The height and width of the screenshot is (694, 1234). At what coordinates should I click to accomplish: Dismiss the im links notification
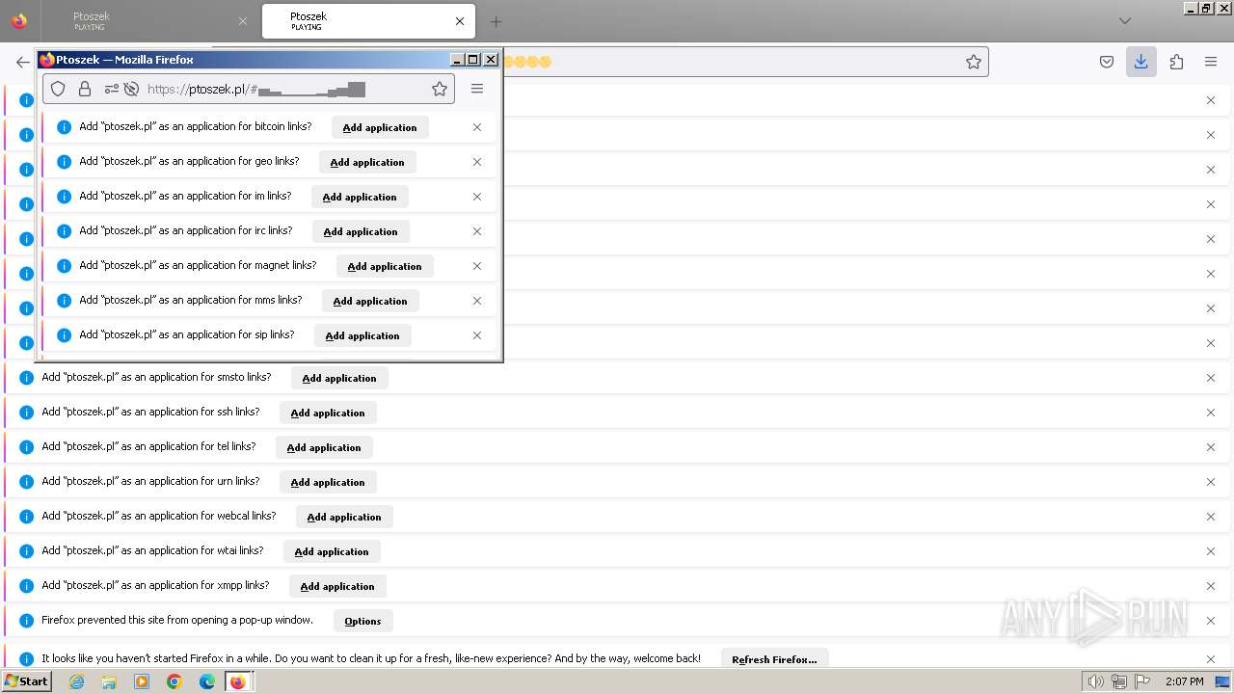(x=477, y=197)
